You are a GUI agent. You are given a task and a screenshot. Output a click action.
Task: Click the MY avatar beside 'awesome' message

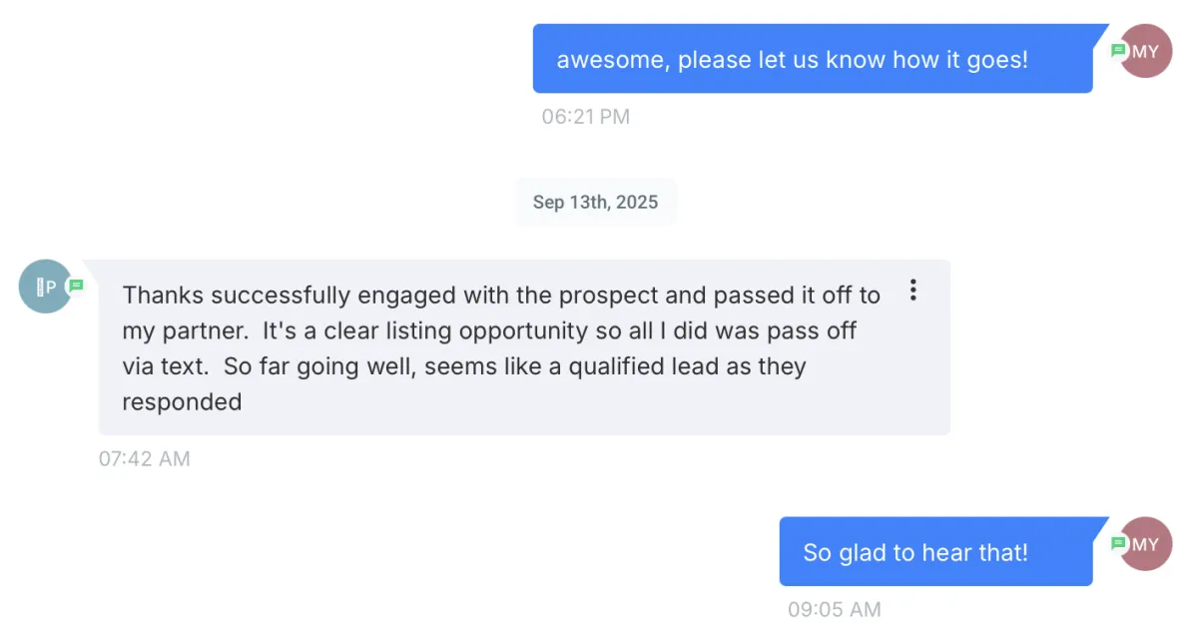pos(1148,52)
